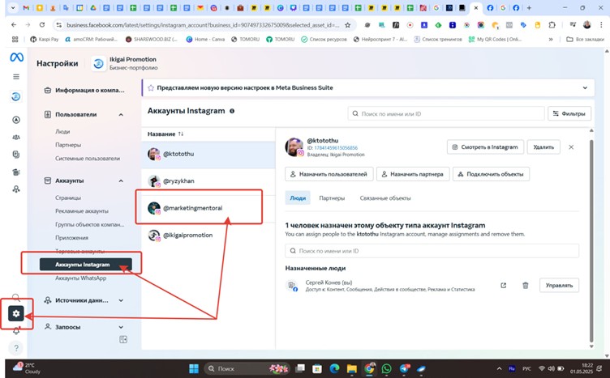
Task: Click the Удалить button
Action: click(x=543, y=147)
